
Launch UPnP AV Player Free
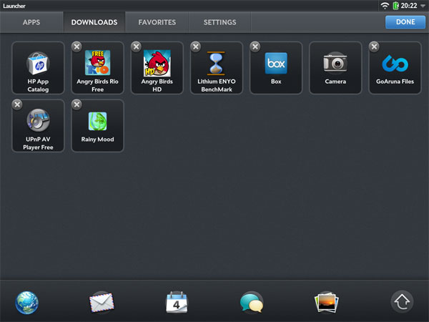(x=38, y=126)
